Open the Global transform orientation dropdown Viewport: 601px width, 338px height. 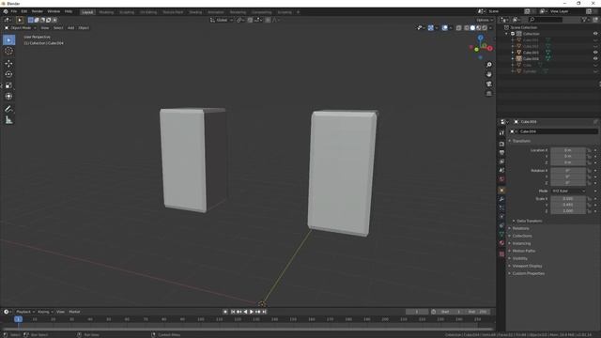click(x=222, y=20)
